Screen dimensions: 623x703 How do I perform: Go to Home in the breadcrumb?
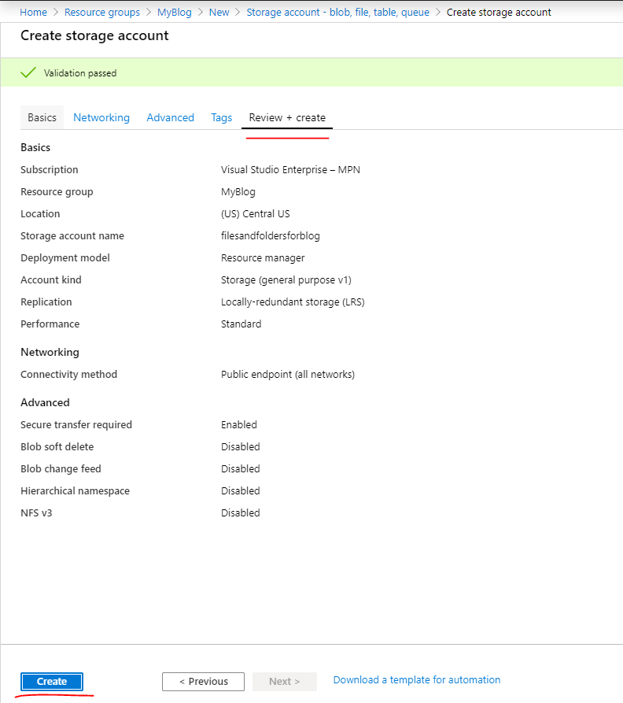[x=33, y=13]
